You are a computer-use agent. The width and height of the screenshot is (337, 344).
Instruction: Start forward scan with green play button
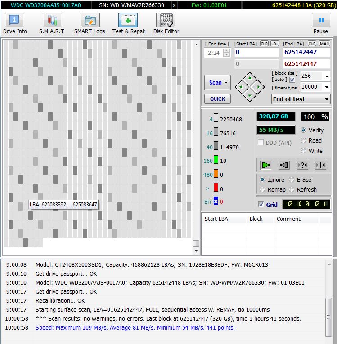pyautogui.click(x=265, y=165)
